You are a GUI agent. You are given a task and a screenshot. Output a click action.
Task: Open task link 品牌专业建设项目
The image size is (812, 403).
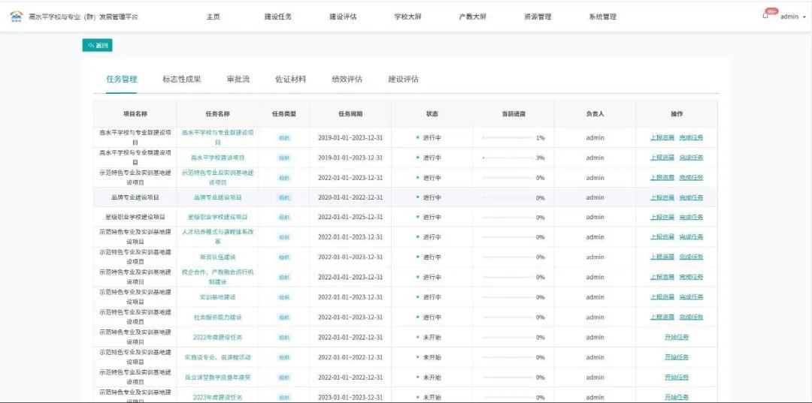[x=217, y=197]
